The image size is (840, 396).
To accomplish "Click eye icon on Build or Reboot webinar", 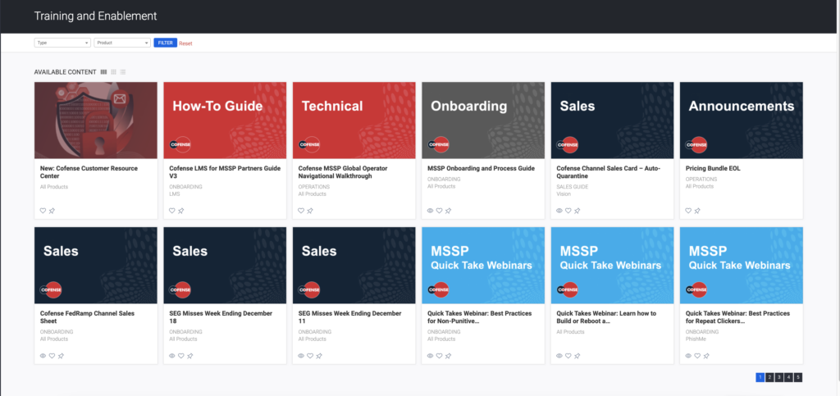I will 559,356.
